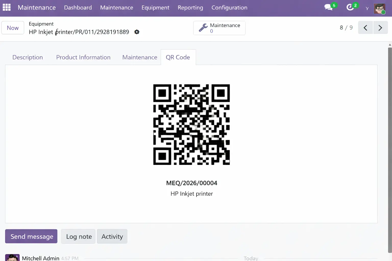Image resolution: width=392 pixels, height=261 pixels.
Task: Click the Log note button
Action: (x=78, y=236)
